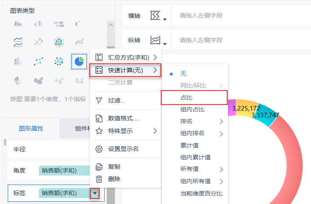This screenshot has height=204, width=311.
Task: Choose 复制 from the menu
Action: pyautogui.click(x=126, y=167)
